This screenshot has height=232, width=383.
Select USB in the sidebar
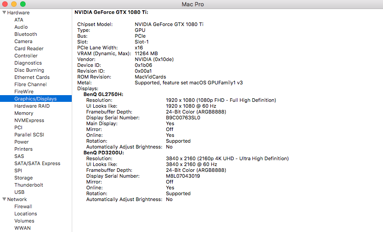coord(19,192)
